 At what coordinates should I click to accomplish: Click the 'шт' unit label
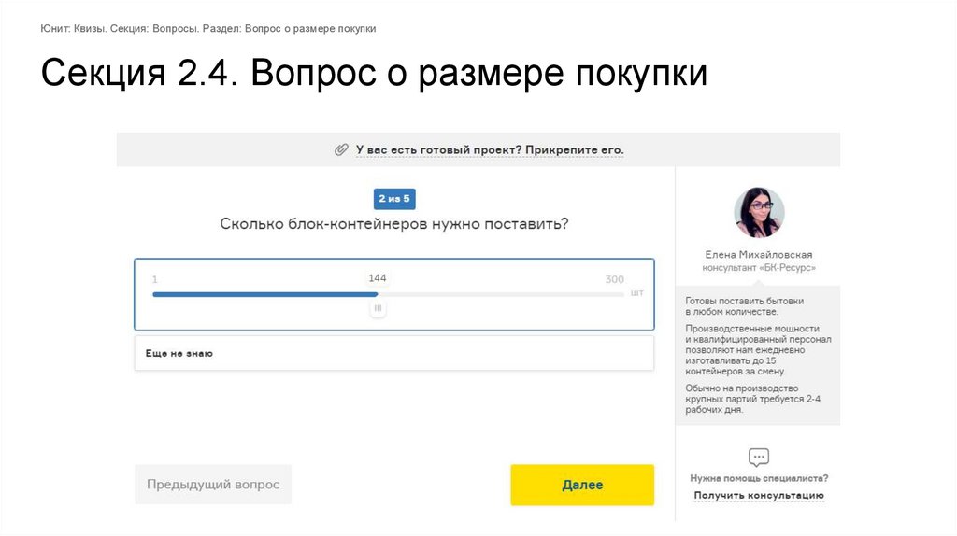tap(637, 292)
